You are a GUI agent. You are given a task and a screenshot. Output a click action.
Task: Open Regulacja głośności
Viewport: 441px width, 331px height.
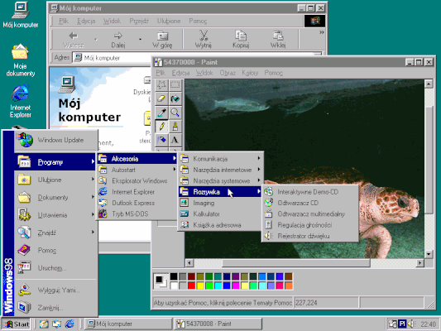[x=310, y=225]
